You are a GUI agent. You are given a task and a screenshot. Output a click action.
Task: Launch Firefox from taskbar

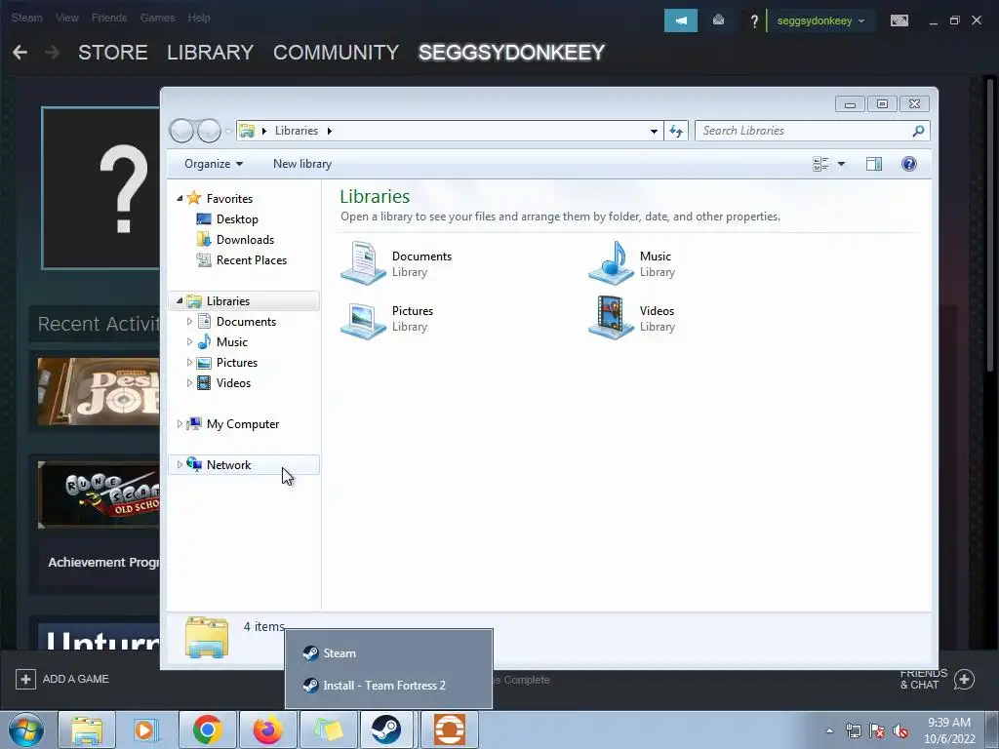coord(267,729)
